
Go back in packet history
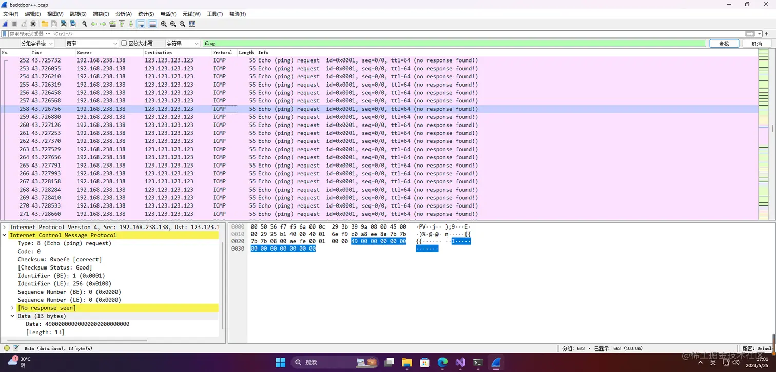[94, 24]
